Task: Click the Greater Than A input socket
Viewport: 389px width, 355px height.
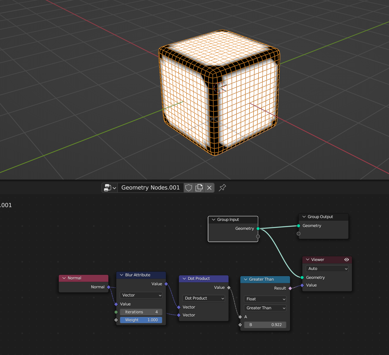Action: [240, 317]
